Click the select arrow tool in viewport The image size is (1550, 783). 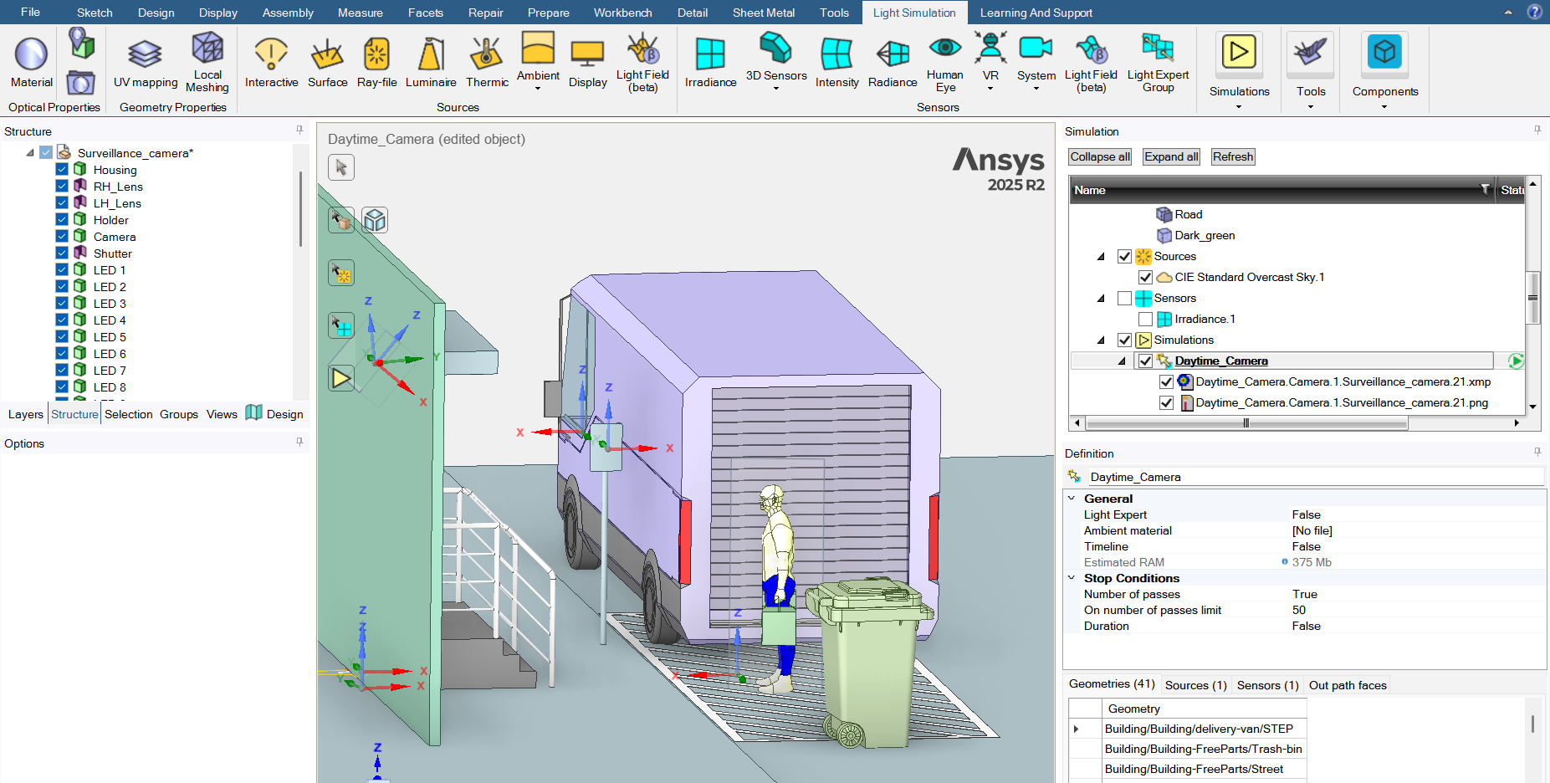341,167
